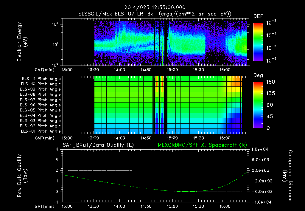Click the 16:00 time label under the bottom panel

tap(225, 206)
